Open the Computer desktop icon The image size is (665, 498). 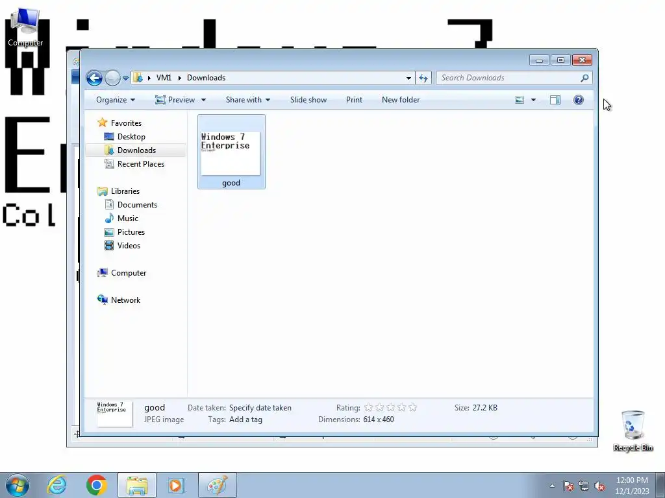(25, 27)
